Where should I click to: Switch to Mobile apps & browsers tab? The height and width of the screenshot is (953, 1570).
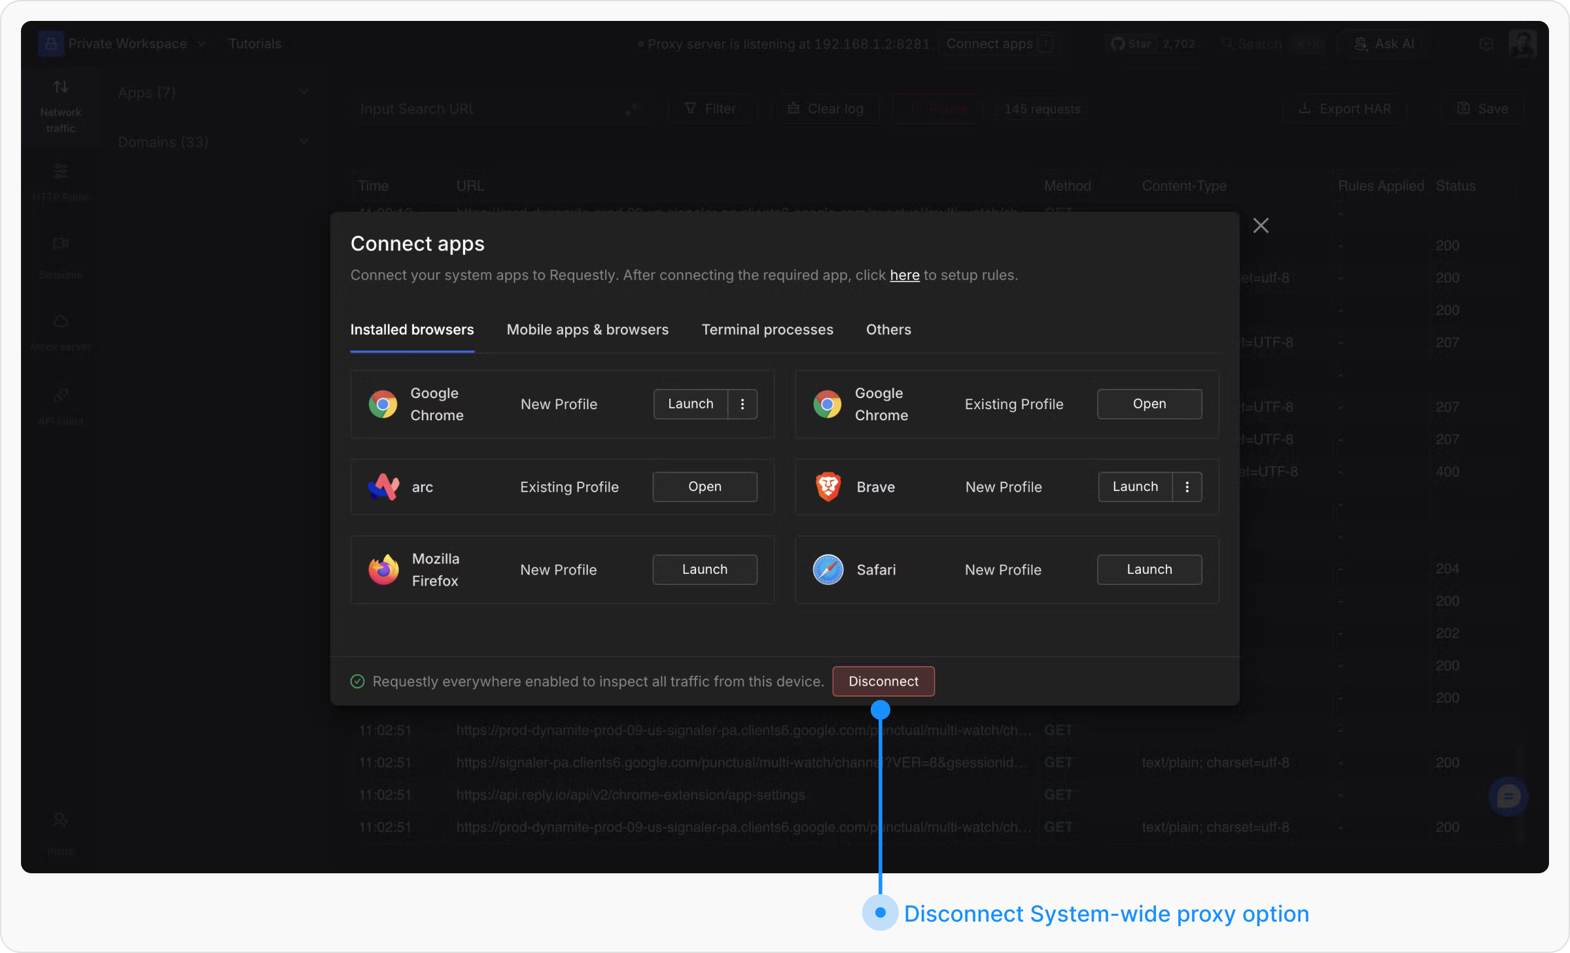(x=587, y=330)
